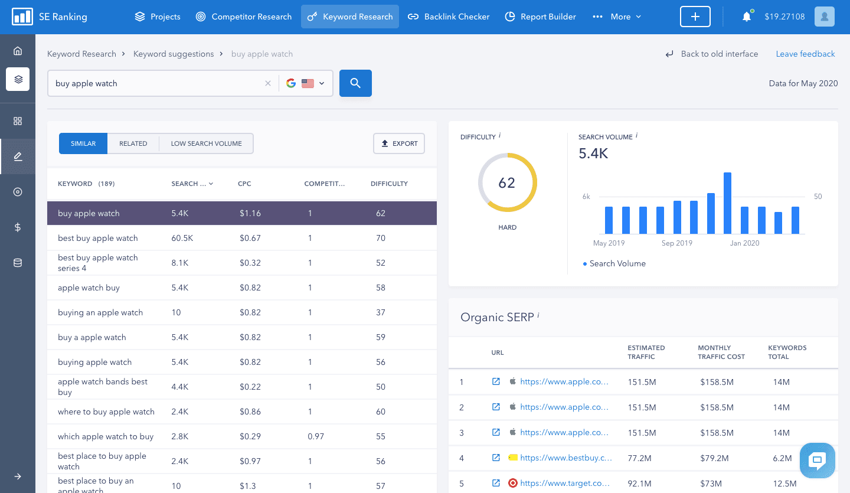This screenshot has width=850, height=493.
Task: Open the live chat bubble icon
Action: (x=818, y=461)
